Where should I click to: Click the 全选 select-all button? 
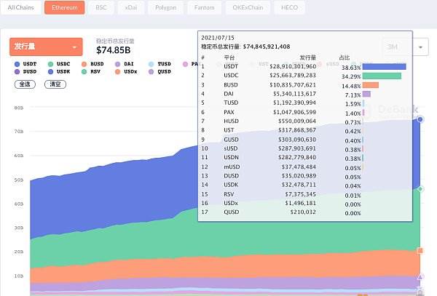25,84
